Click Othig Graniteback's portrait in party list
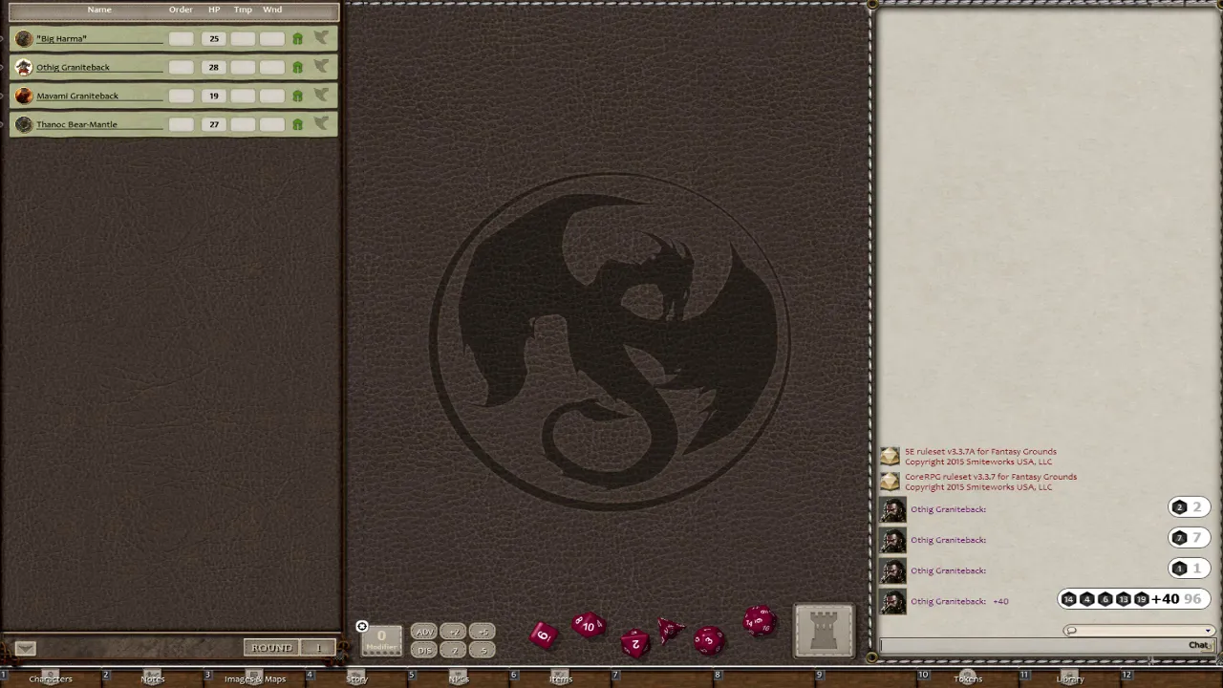 tap(24, 67)
